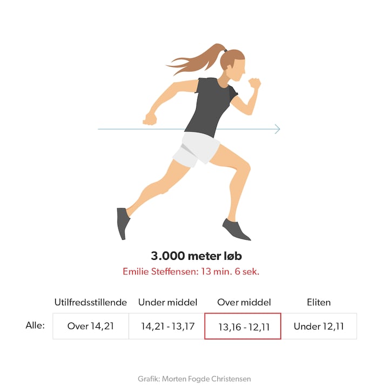Click the "Utilfredsstillende" column header
Screen dimensions: 389x391
(91, 302)
